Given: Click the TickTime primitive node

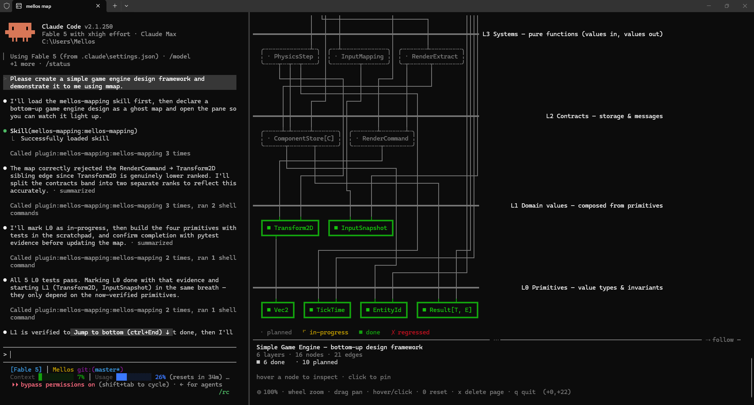Looking at the screenshot, I should coord(327,310).
